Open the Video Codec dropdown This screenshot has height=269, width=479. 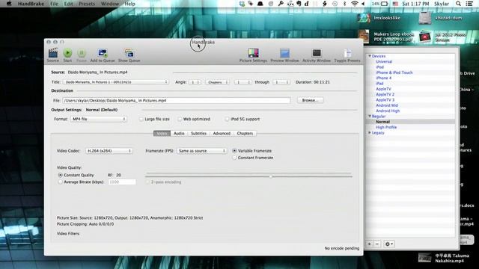point(109,151)
